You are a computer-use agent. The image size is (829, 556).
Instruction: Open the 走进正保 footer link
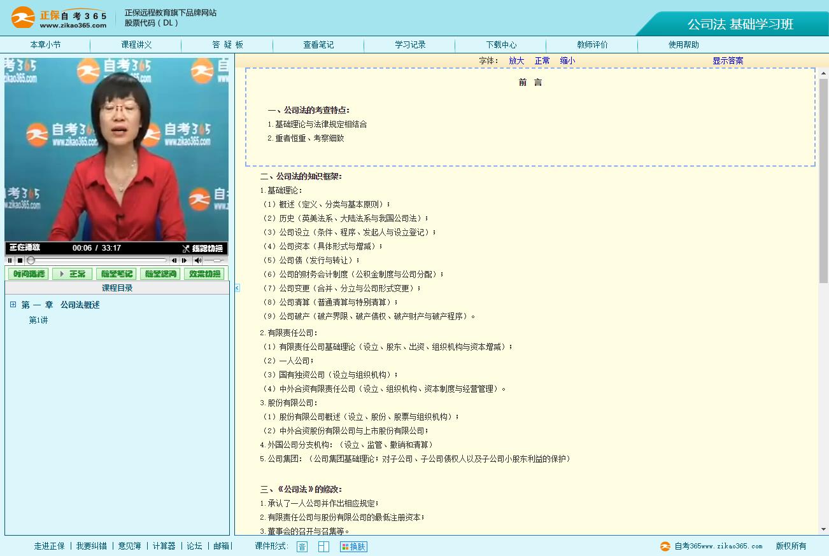(x=50, y=546)
